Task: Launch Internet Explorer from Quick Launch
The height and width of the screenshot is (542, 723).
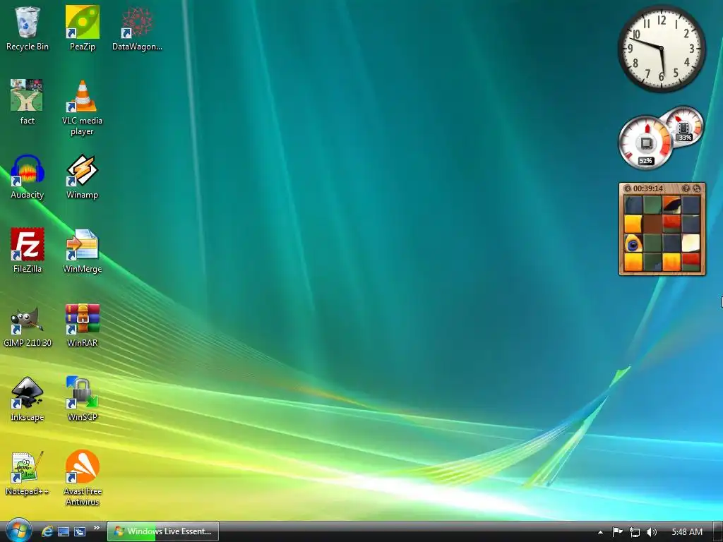Action: point(47,531)
